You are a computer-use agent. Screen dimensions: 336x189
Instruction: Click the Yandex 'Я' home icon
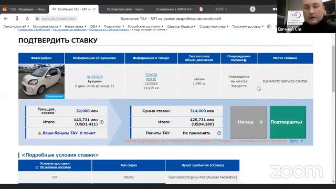17,19
